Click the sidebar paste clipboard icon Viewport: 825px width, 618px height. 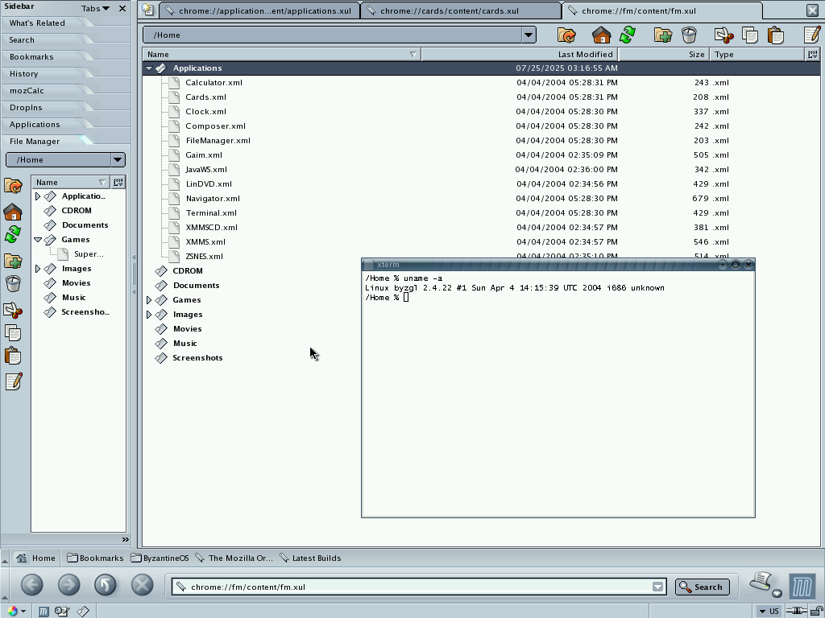point(13,356)
